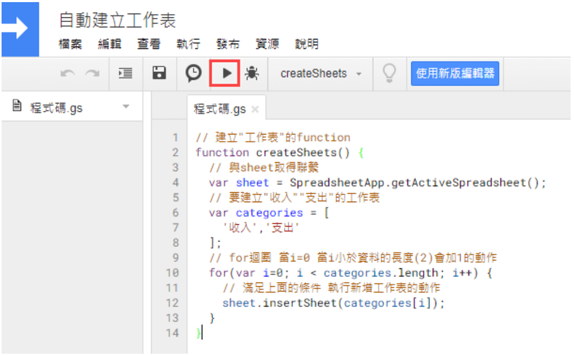The image size is (574, 355).
Task: Run createSheets using the play icon
Action: tap(226, 74)
